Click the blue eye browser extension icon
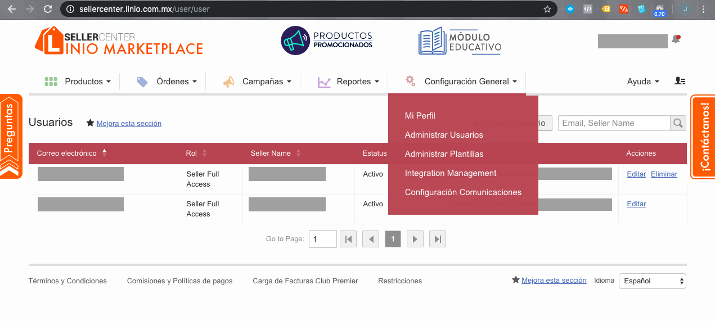The width and height of the screenshot is (715, 321). [x=570, y=9]
